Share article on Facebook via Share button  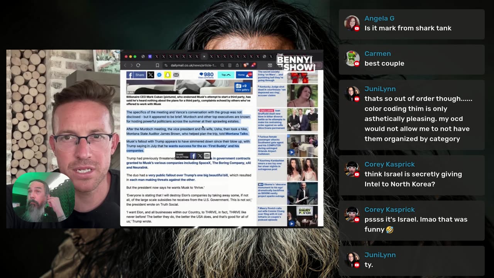136,75
